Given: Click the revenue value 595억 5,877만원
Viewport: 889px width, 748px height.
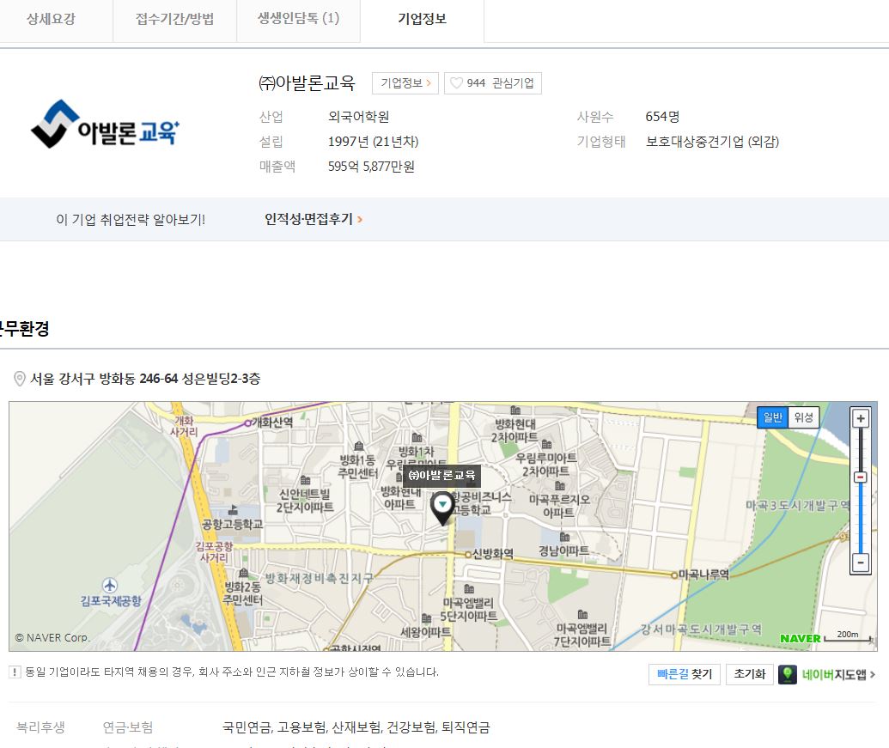Looking at the screenshot, I should (x=371, y=167).
